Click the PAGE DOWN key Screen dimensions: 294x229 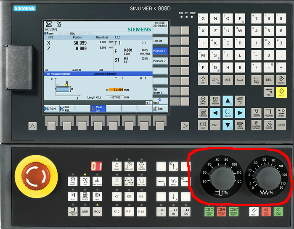pyautogui.click(x=240, y=125)
